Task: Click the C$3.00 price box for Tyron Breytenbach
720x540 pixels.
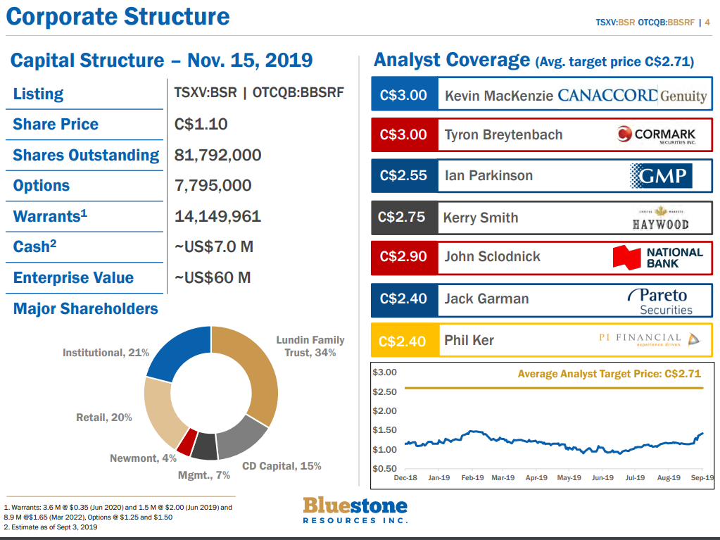Action: tap(404, 134)
